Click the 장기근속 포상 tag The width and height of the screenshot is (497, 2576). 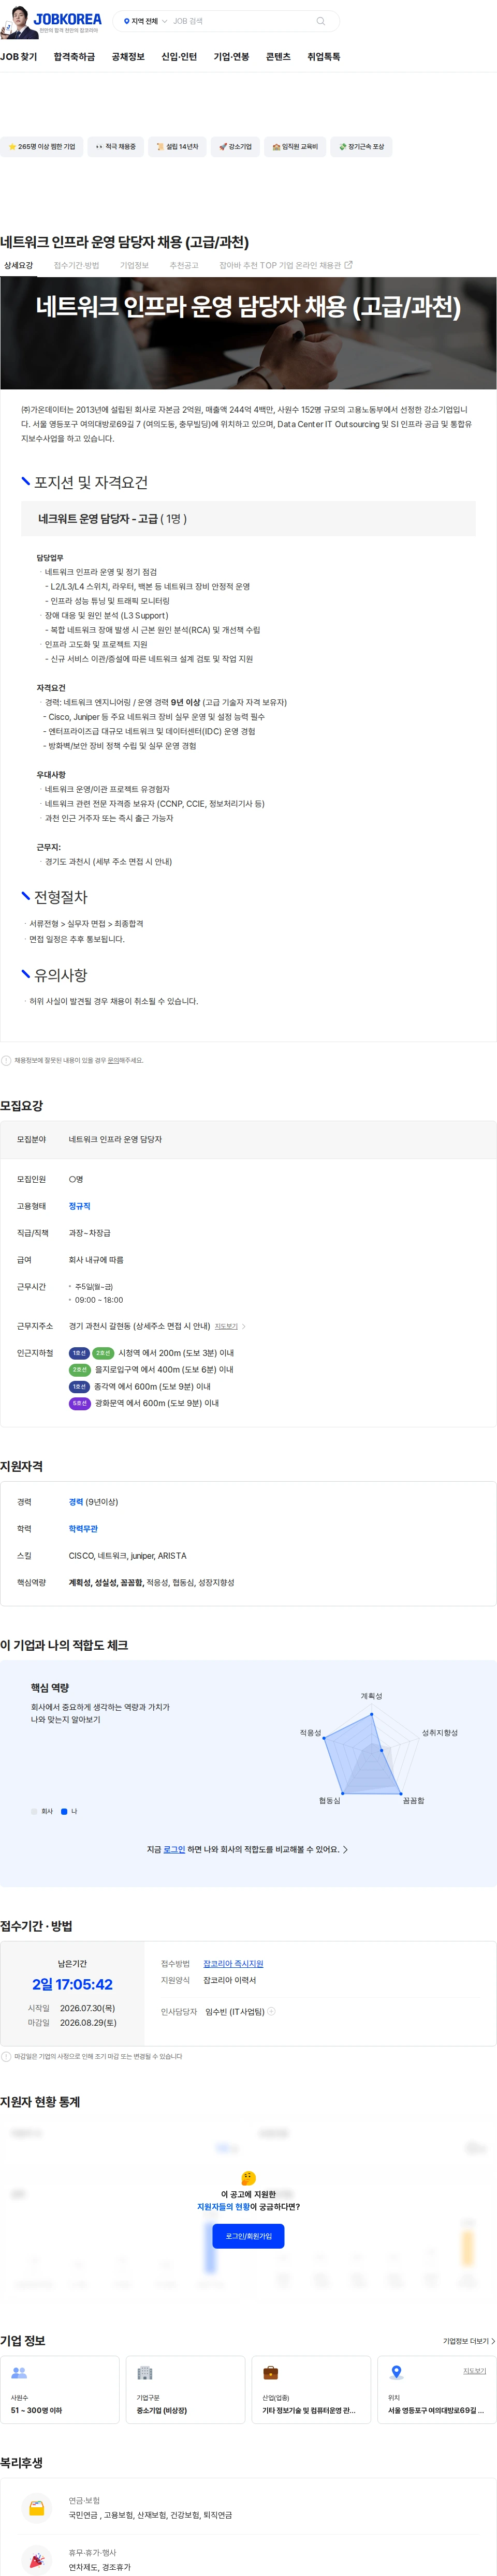coord(362,147)
